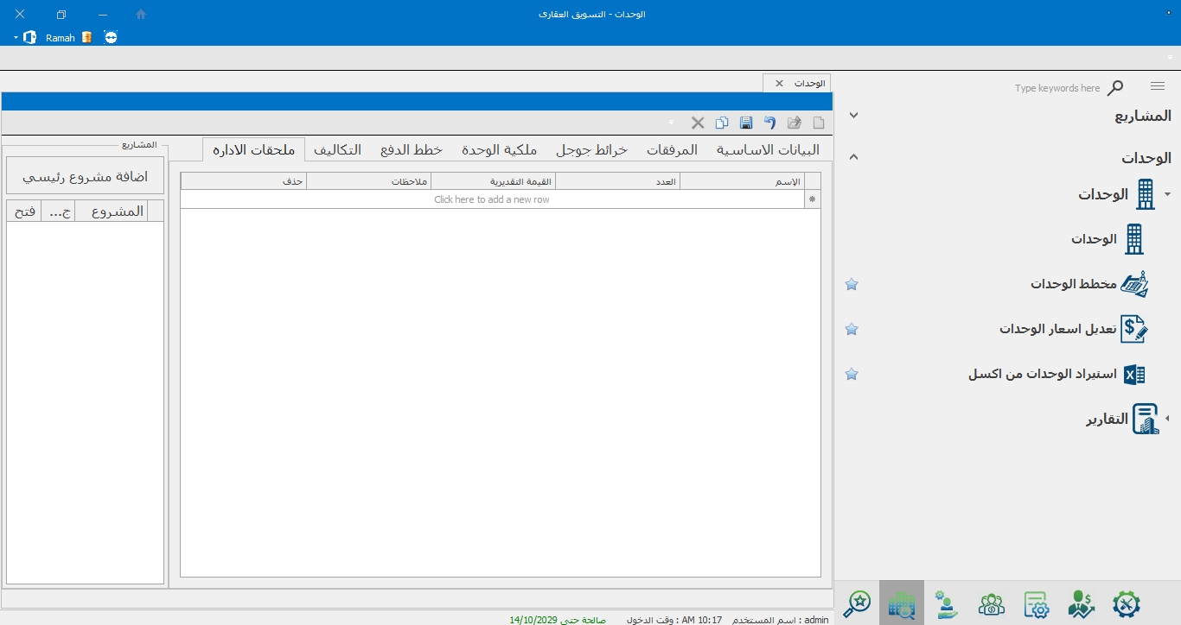This screenshot has width=1181, height=625.
Task: Toggle favorite star for مخطط الوحدات
Action: tap(852, 284)
